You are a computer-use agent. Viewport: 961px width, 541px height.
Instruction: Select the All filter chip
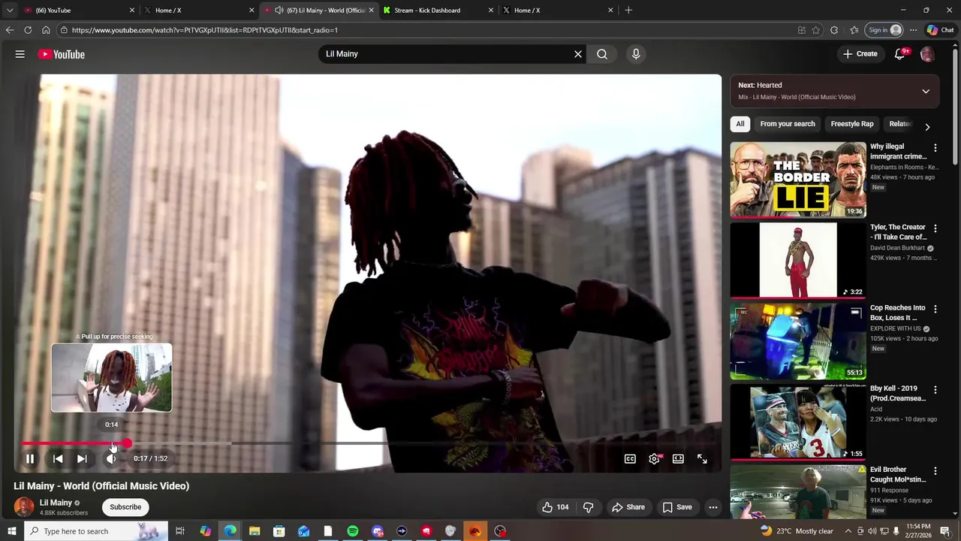pos(740,124)
